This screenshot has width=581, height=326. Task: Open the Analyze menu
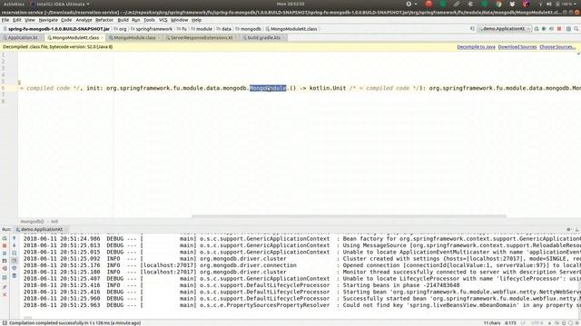click(84, 20)
